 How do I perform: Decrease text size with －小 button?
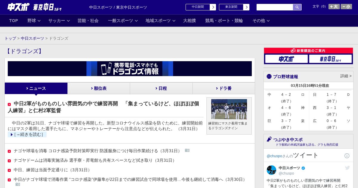coord(346,7)
